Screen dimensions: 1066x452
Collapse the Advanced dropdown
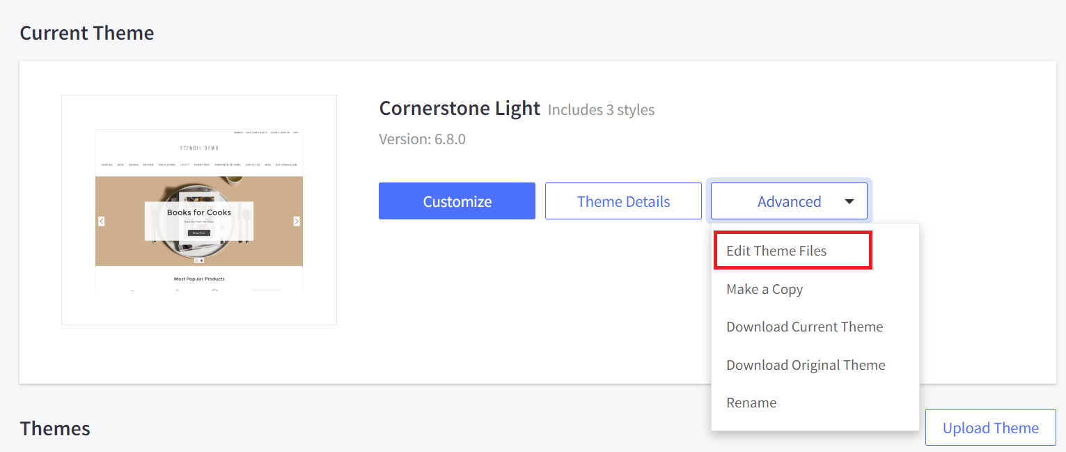tap(789, 201)
